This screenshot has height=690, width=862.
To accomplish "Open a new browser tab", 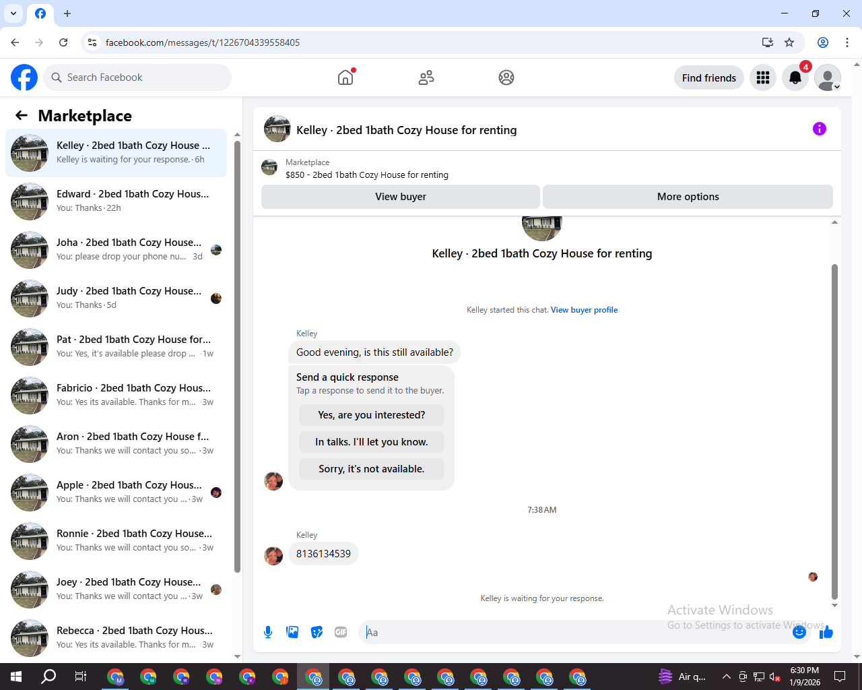I will [x=67, y=13].
